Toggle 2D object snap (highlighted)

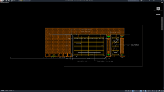point(141,91)
